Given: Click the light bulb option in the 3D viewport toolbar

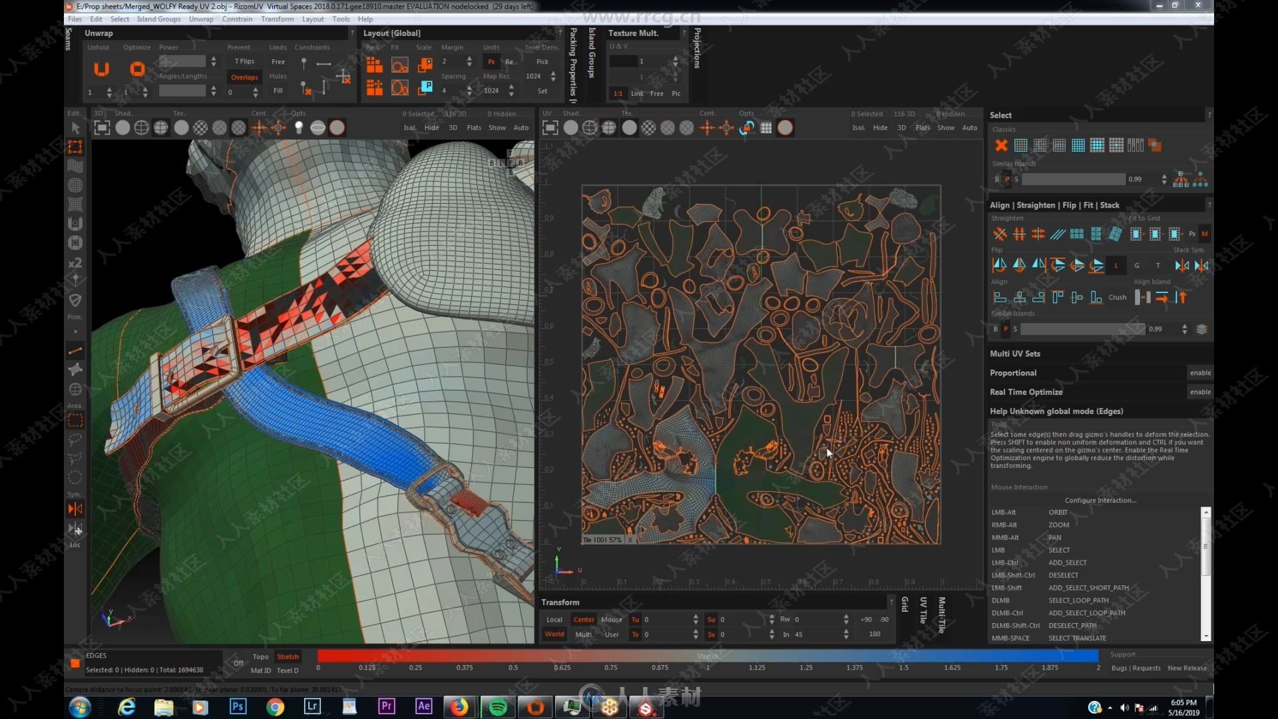Looking at the screenshot, I should click(299, 128).
